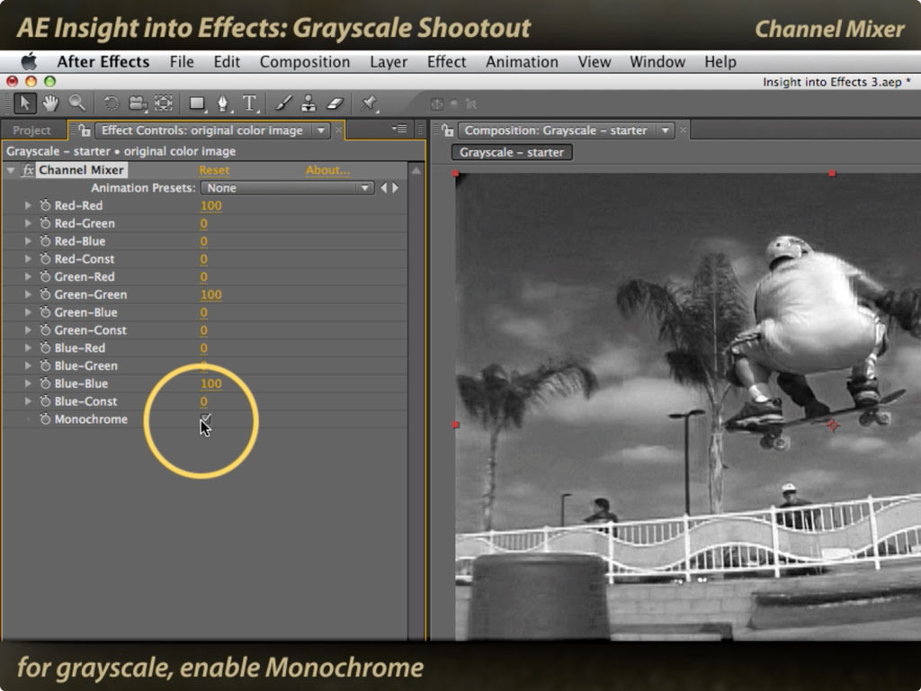Select the Selection arrow tool
921x691 pixels.
click(24, 103)
